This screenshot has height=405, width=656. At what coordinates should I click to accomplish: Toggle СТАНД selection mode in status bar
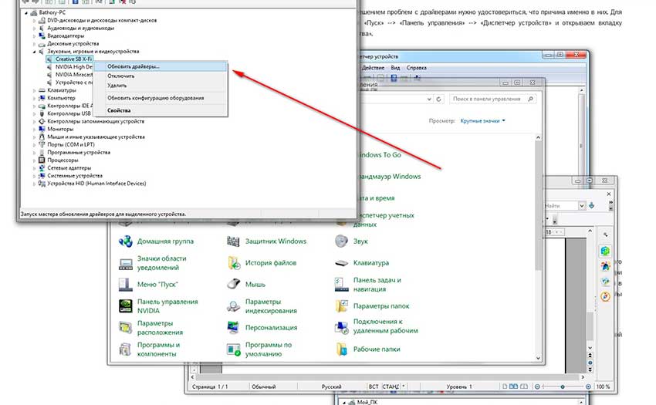click(x=391, y=386)
